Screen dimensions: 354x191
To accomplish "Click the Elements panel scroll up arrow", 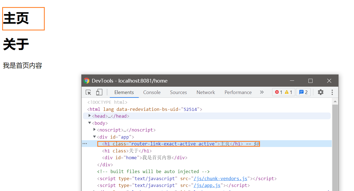I will point(335,101).
